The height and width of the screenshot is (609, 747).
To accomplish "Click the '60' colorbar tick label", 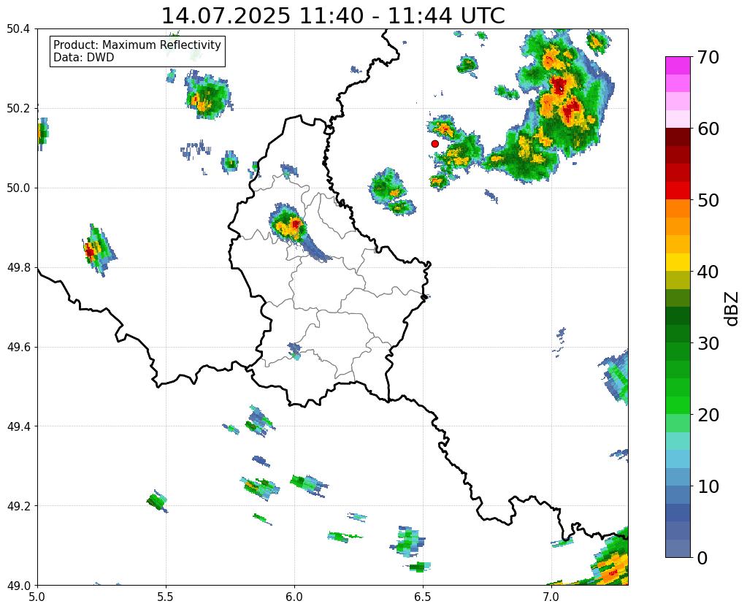I will point(708,129).
